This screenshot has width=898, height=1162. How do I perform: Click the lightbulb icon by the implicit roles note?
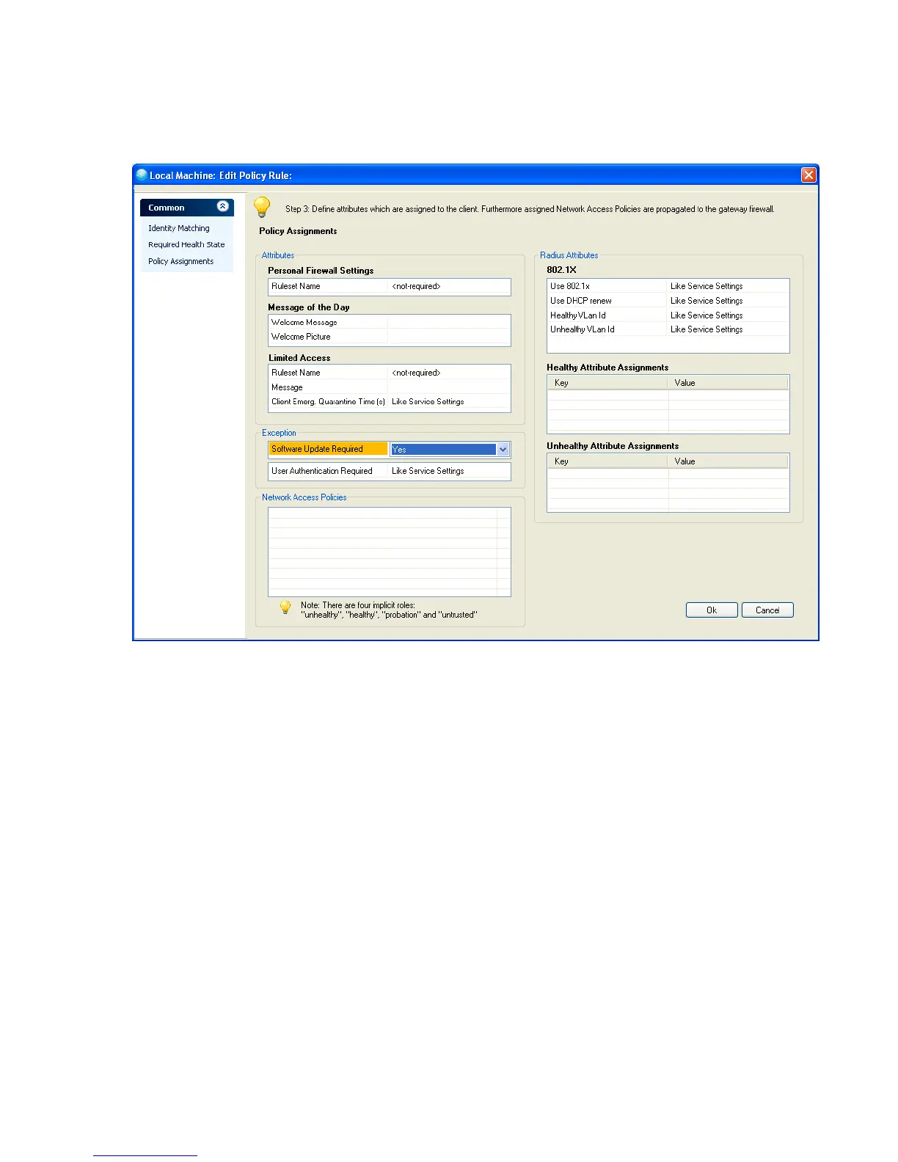(x=285, y=607)
